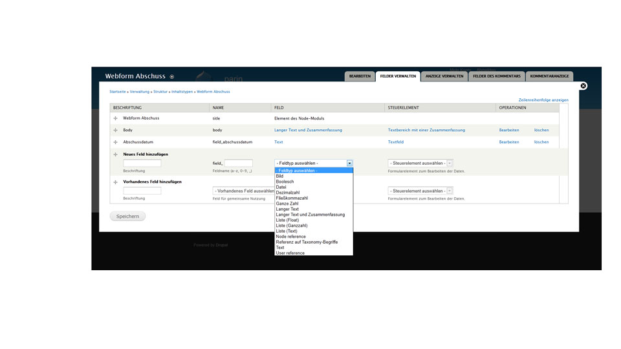621x349 pixels.
Task: Click drag handle for Neues Feld hinzufügen
Action: (116, 155)
